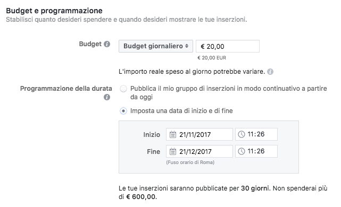Click the Fine time field 11:26
341x207 pixels.
coord(256,151)
